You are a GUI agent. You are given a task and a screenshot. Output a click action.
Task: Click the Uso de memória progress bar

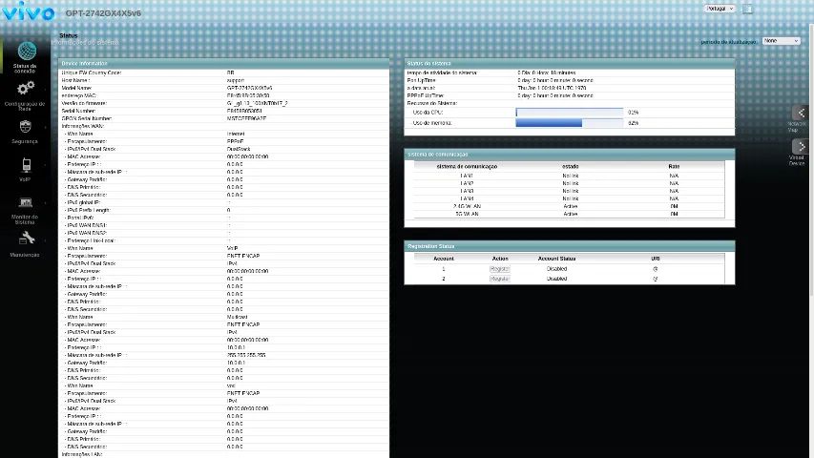click(569, 123)
